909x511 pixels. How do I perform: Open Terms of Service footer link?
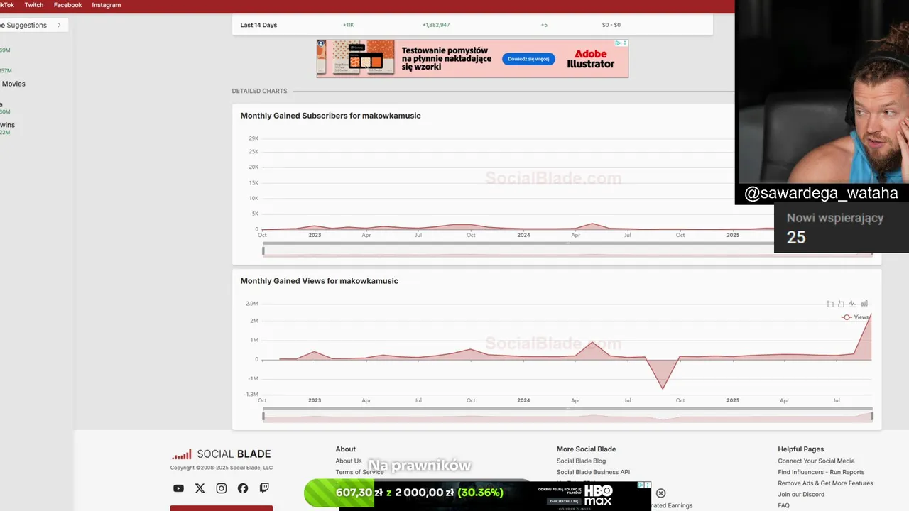coord(359,472)
